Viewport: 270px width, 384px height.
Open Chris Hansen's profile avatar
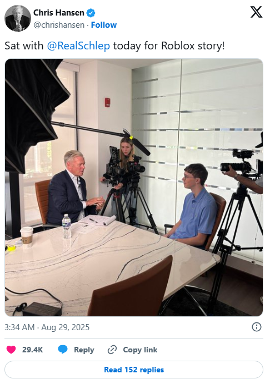click(x=18, y=18)
